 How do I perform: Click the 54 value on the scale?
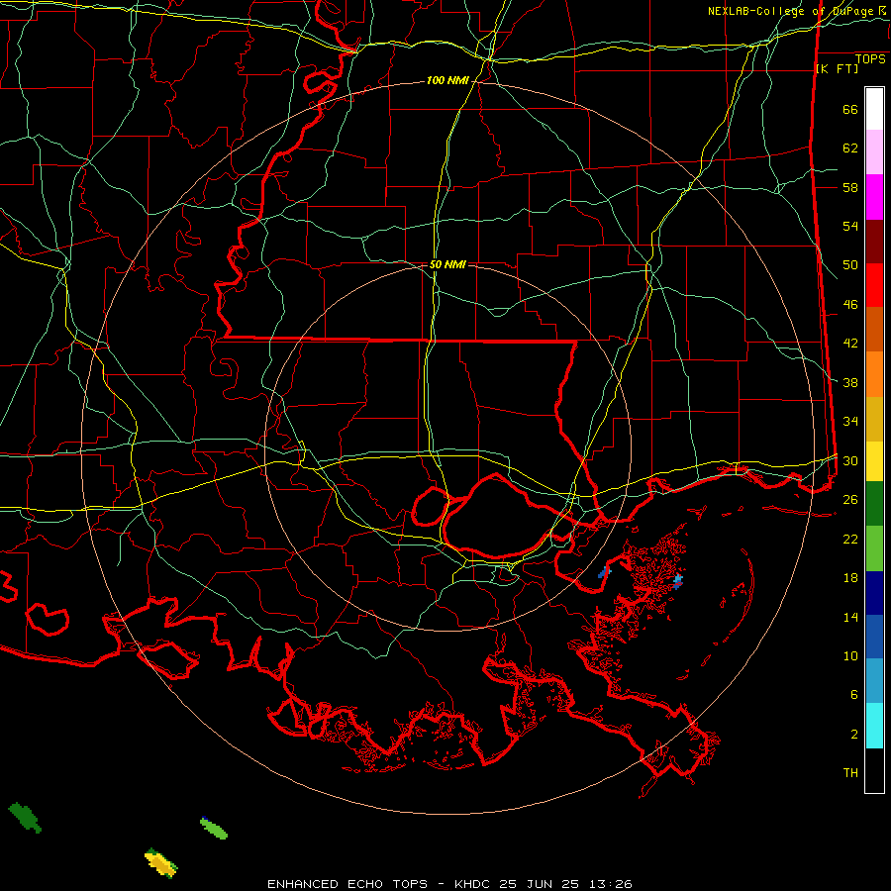(x=850, y=226)
